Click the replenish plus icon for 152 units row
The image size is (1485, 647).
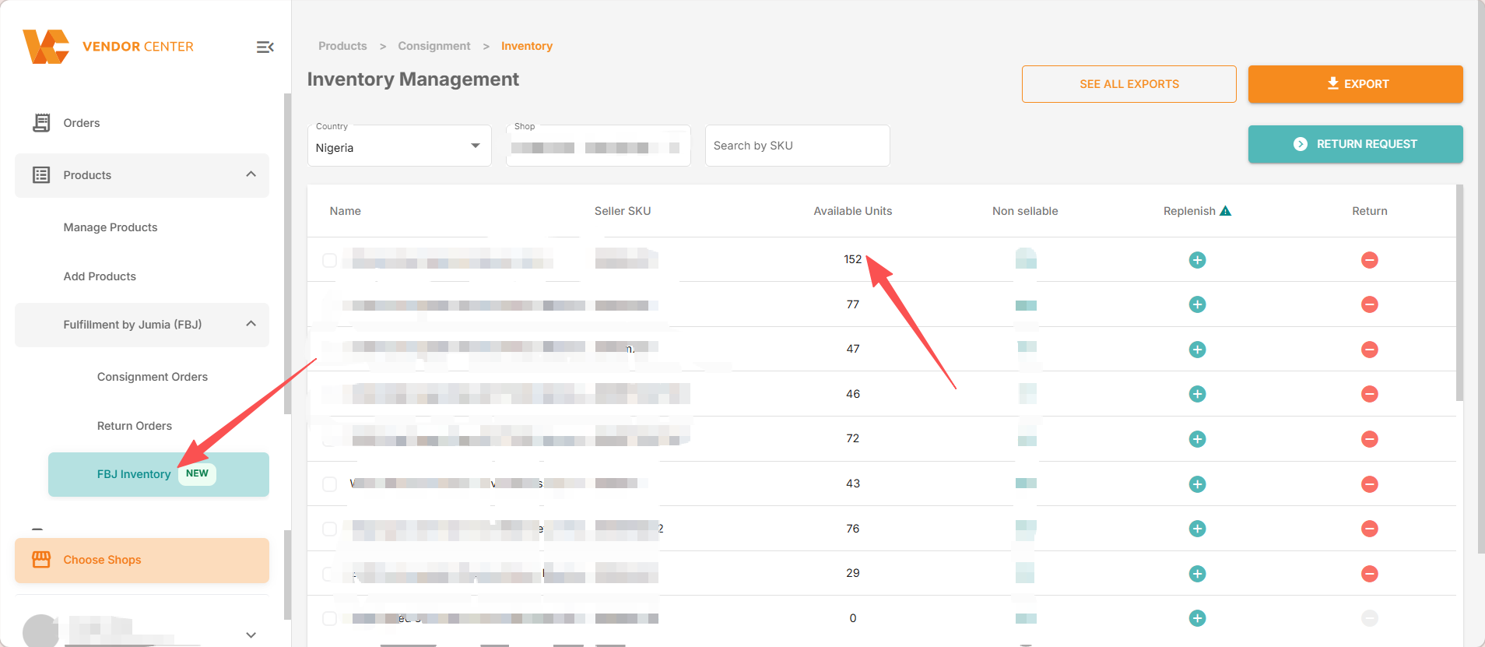[x=1197, y=260]
